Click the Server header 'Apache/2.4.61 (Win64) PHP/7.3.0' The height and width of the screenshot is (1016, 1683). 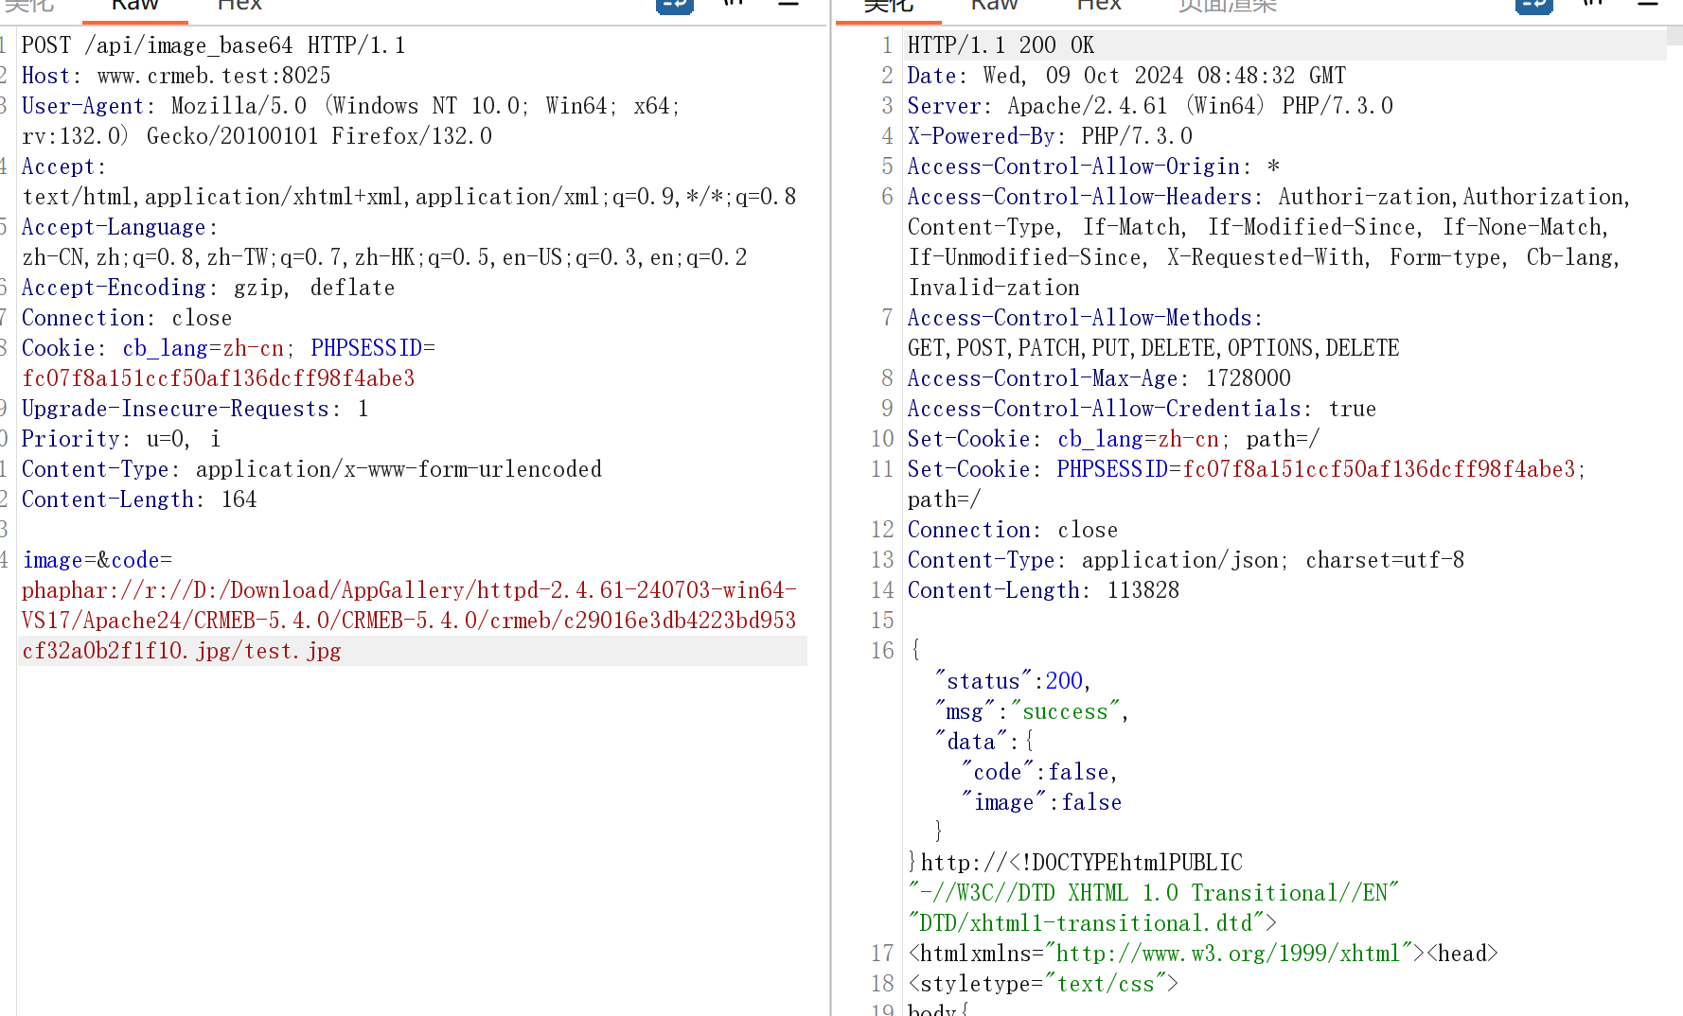tap(1200, 106)
